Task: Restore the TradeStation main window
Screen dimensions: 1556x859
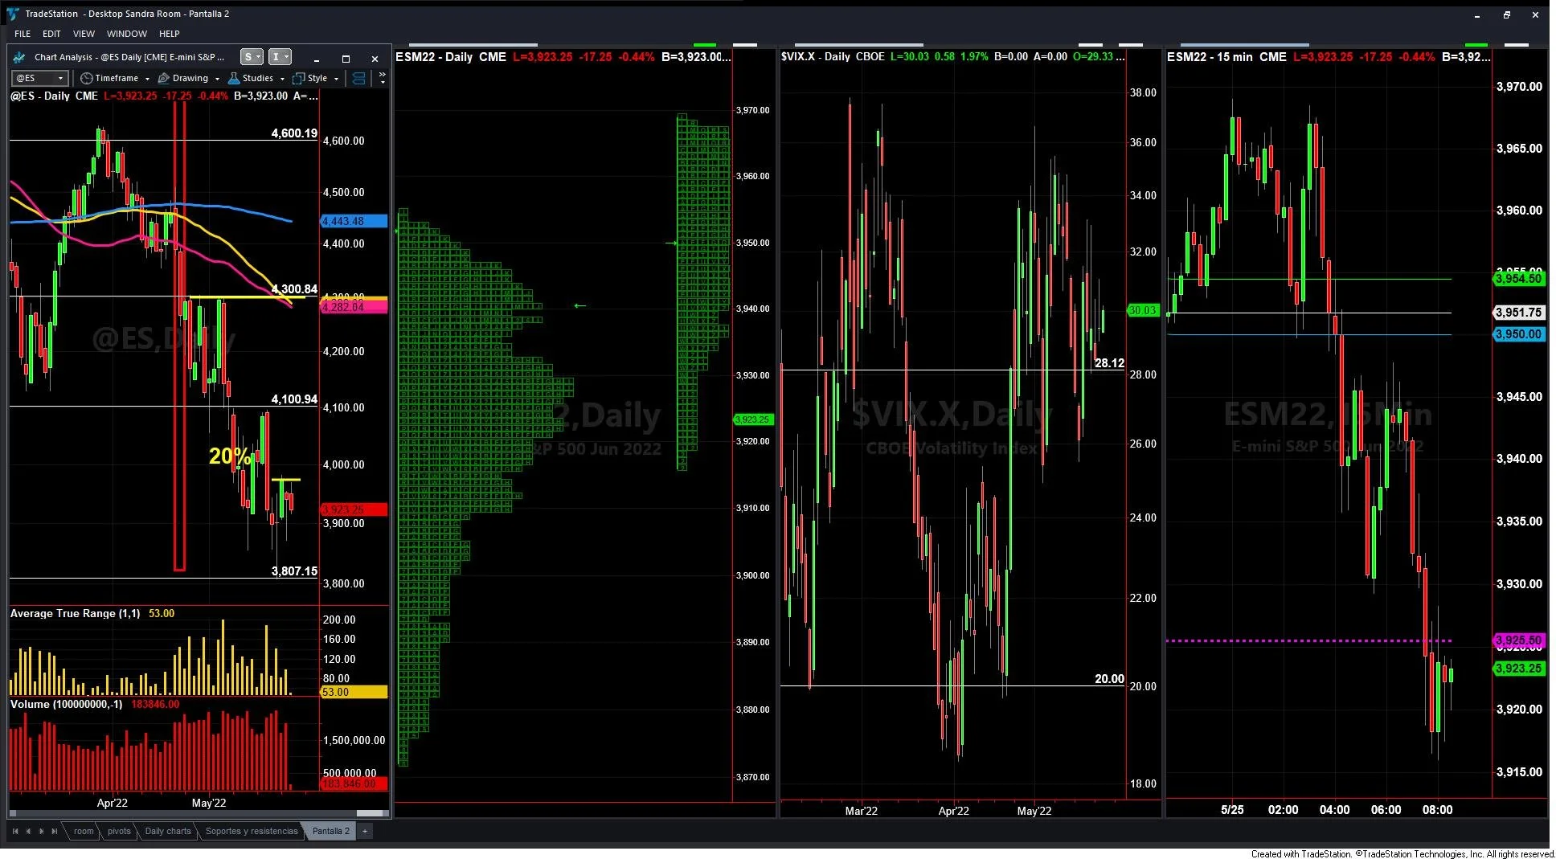Action: coord(1507,14)
